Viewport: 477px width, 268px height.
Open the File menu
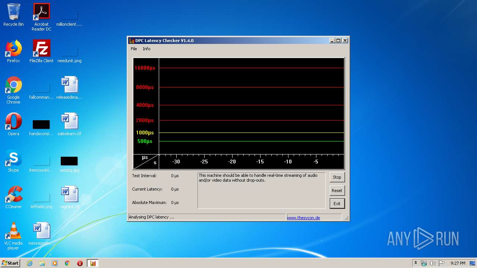[134, 49]
